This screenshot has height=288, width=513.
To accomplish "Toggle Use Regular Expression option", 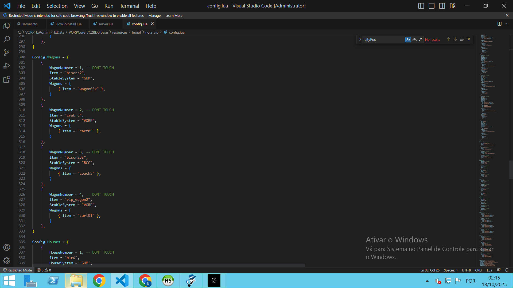I will 420,39.
